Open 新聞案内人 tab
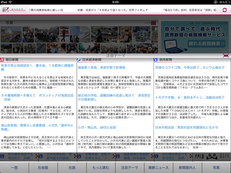The image size is (231, 173). [187, 167]
